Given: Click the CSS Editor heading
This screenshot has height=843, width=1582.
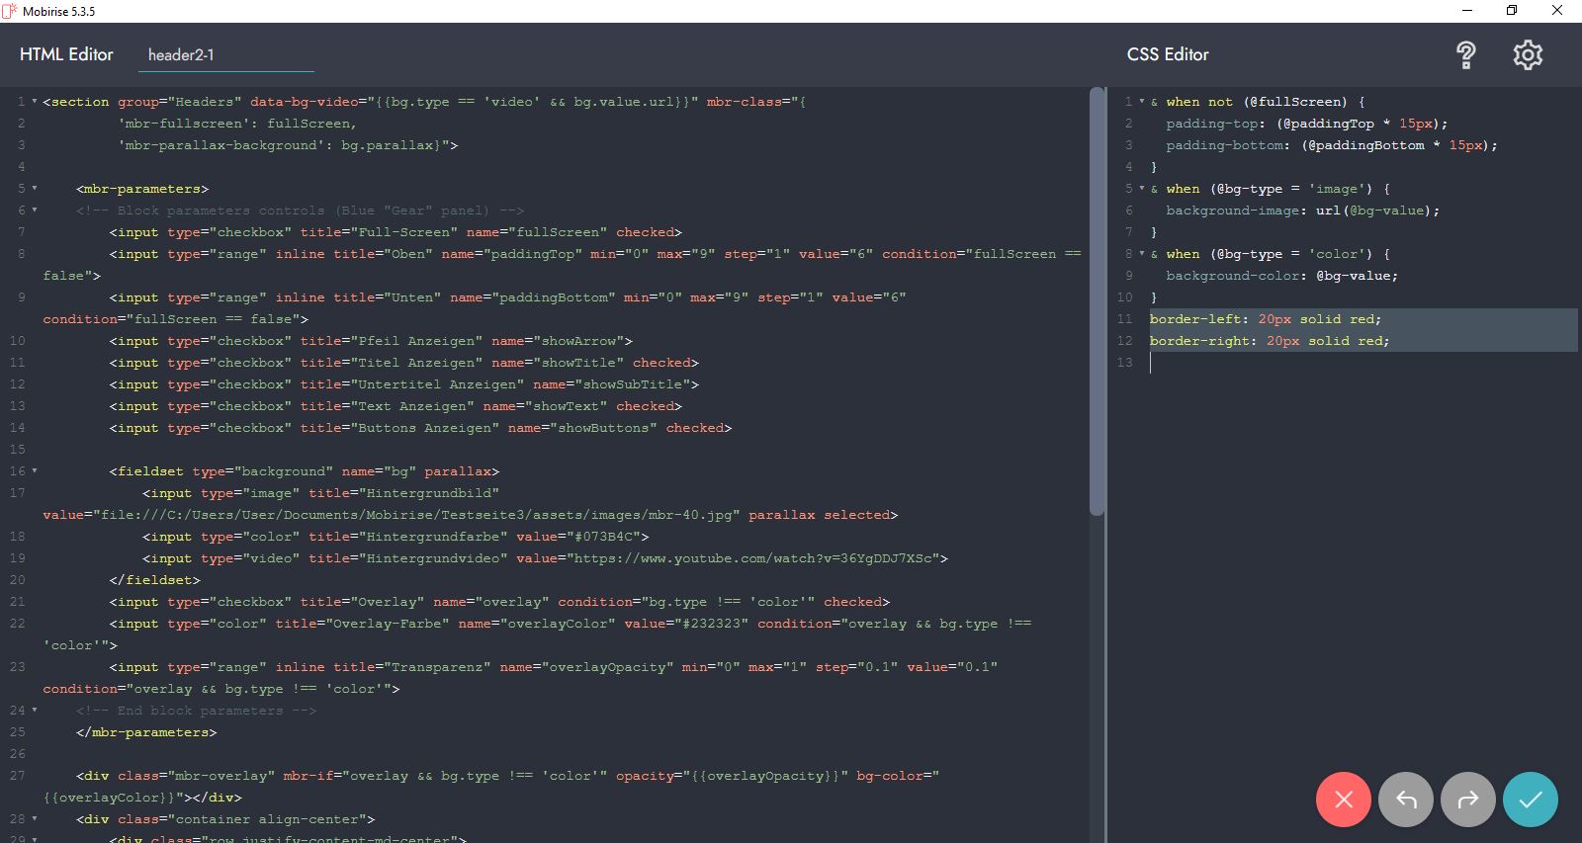Looking at the screenshot, I should 1168,54.
